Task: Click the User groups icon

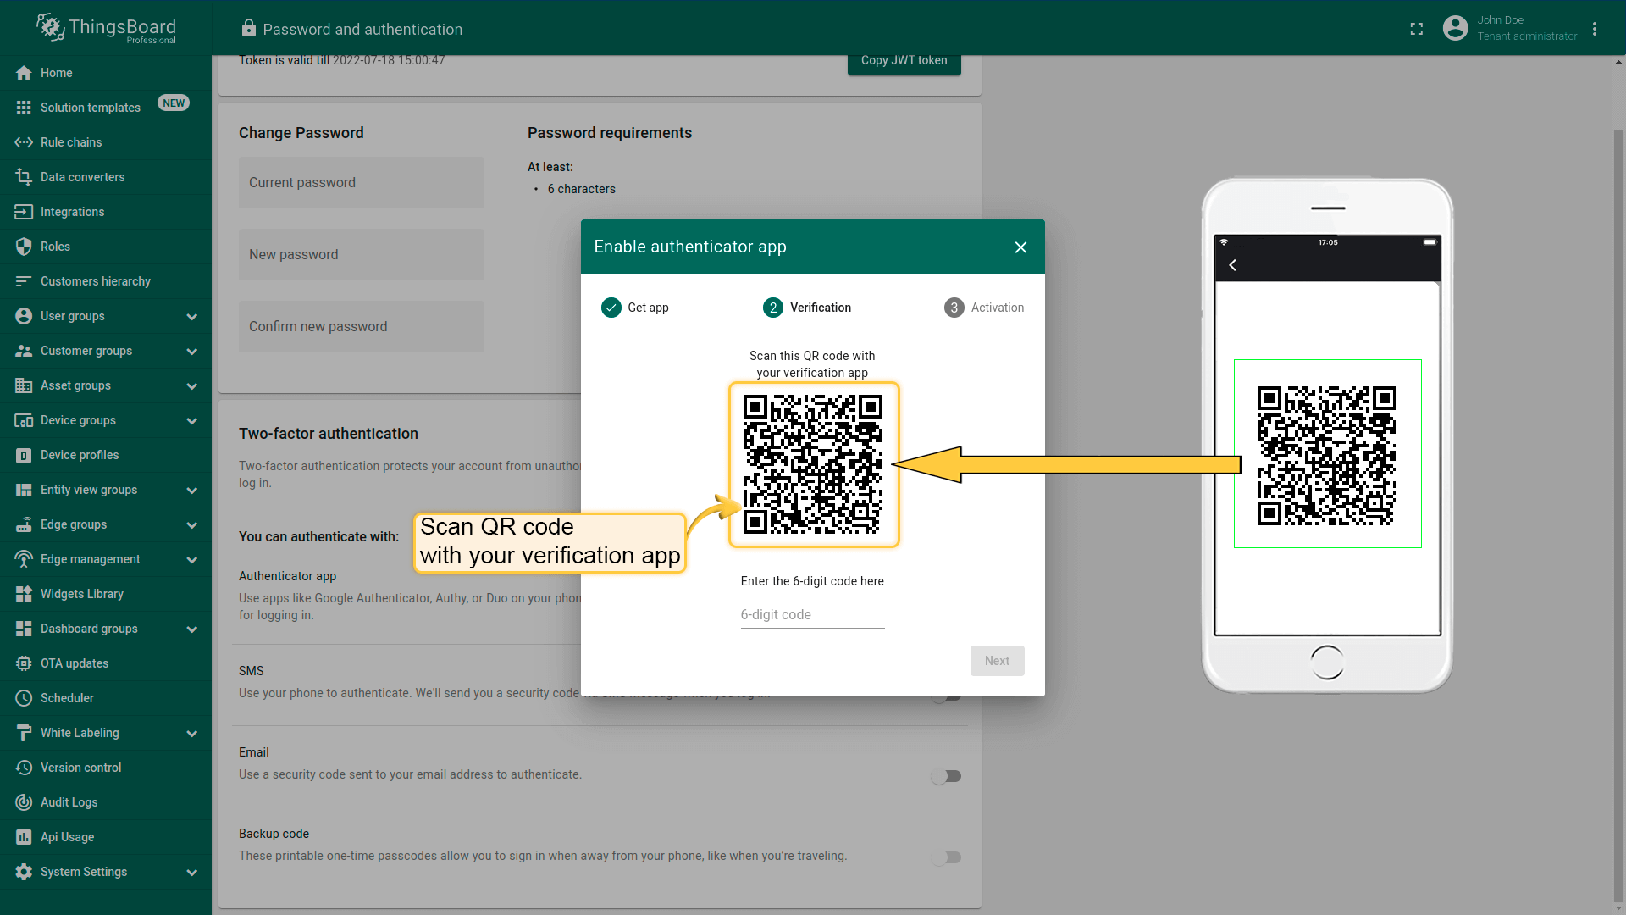Action: pyautogui.click(x=24, y=316)
